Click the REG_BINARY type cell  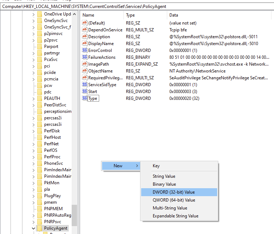pos(138,57)
